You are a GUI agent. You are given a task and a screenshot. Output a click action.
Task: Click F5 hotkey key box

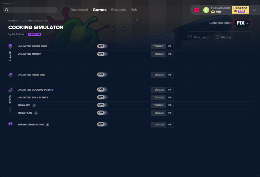[170, 98]
